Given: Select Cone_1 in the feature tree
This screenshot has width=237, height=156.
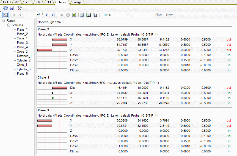Looking at the screenshot, I should (x=22, y=65).
